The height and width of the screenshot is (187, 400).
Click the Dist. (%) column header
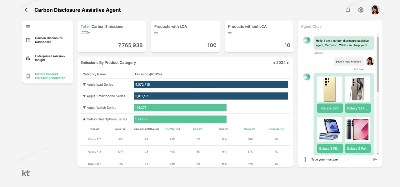[x=224, y=129]
